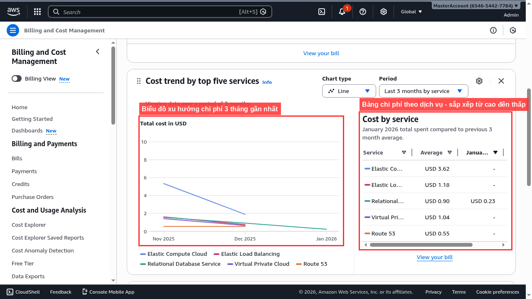
Task: Open the Info link next to Cost trend
Action: point(267,82)
